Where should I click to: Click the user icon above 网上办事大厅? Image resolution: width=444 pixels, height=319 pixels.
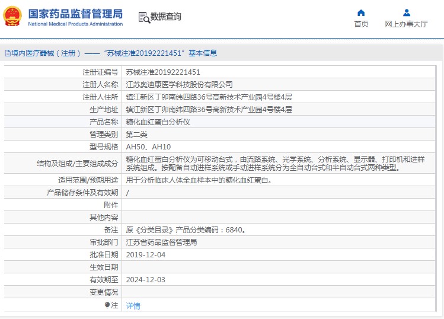click(407, 13)
